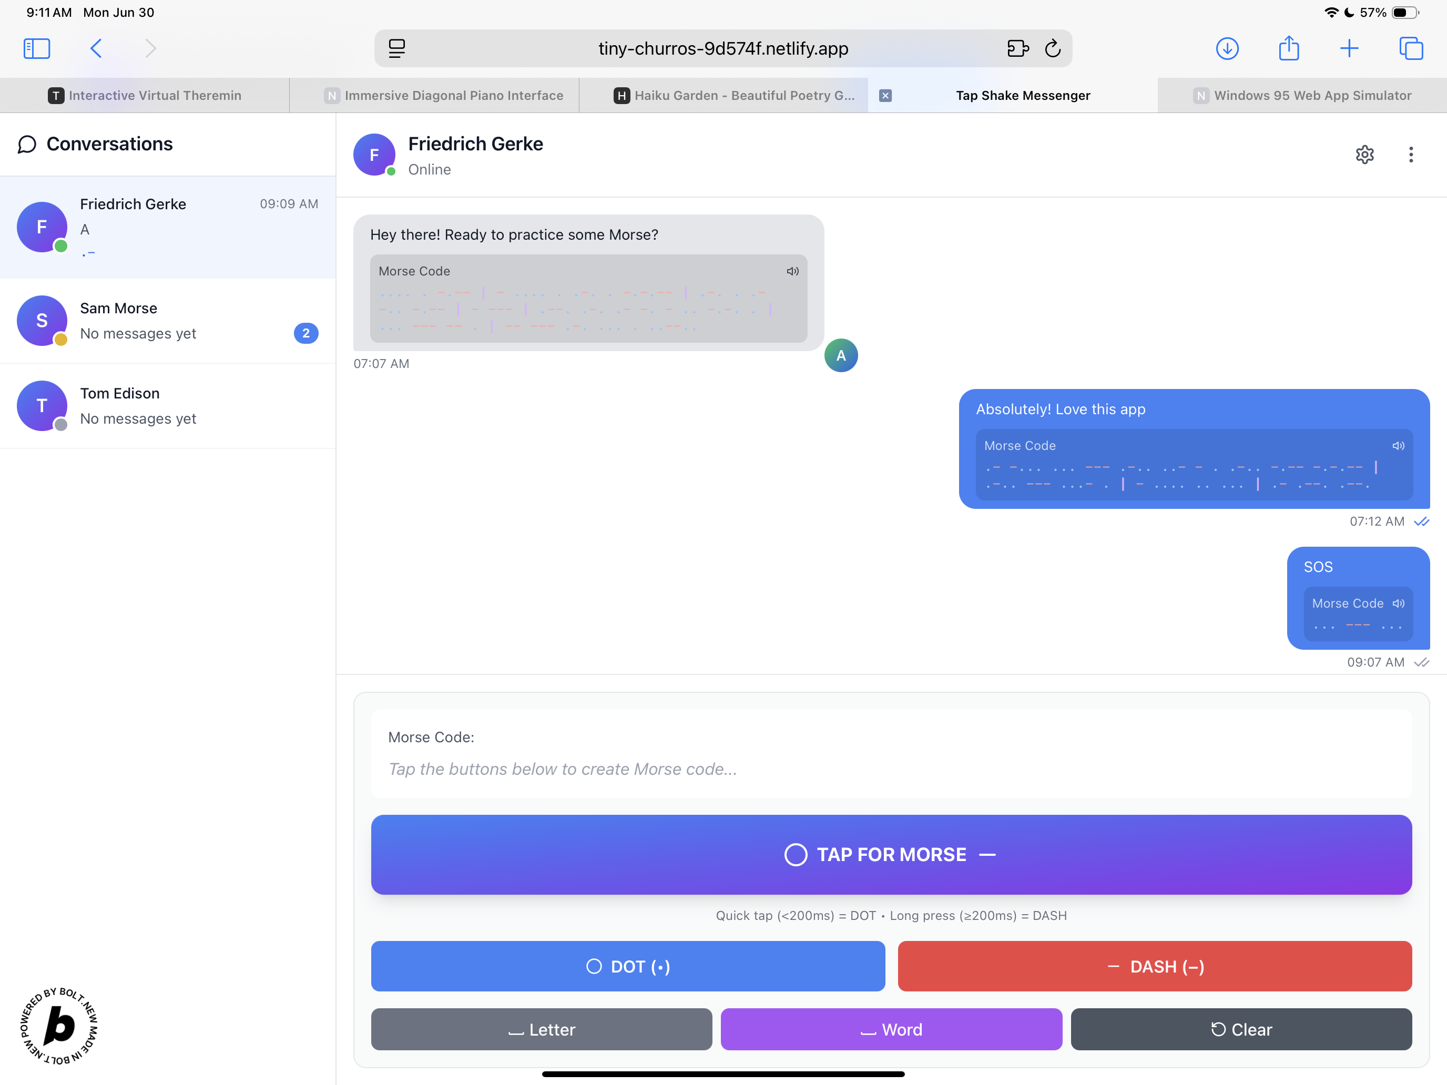Play Morse audio in Friedrich's first message

tap(792, 271)
